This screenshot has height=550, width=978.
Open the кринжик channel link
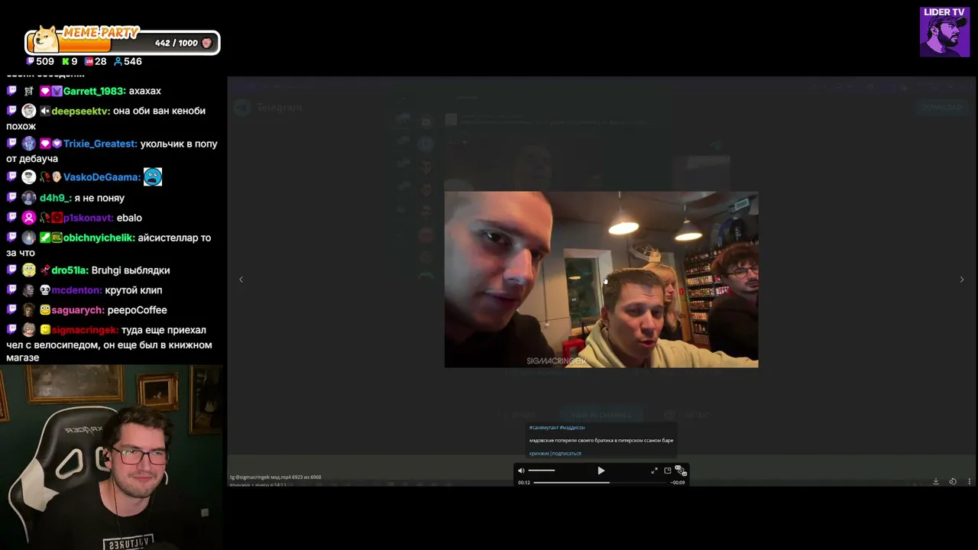539,454
